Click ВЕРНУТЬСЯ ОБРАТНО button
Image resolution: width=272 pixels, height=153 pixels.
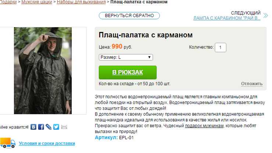[x=129, y=15]
